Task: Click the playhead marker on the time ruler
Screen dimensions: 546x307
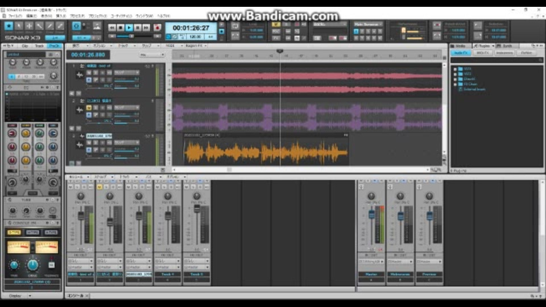Action: pyautogui.click(x=280, y=51)
